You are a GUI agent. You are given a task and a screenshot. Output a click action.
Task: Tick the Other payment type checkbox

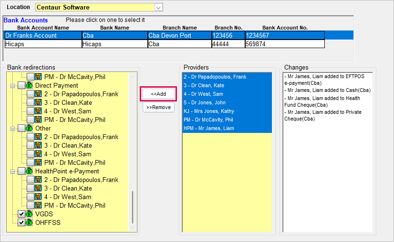21,128
